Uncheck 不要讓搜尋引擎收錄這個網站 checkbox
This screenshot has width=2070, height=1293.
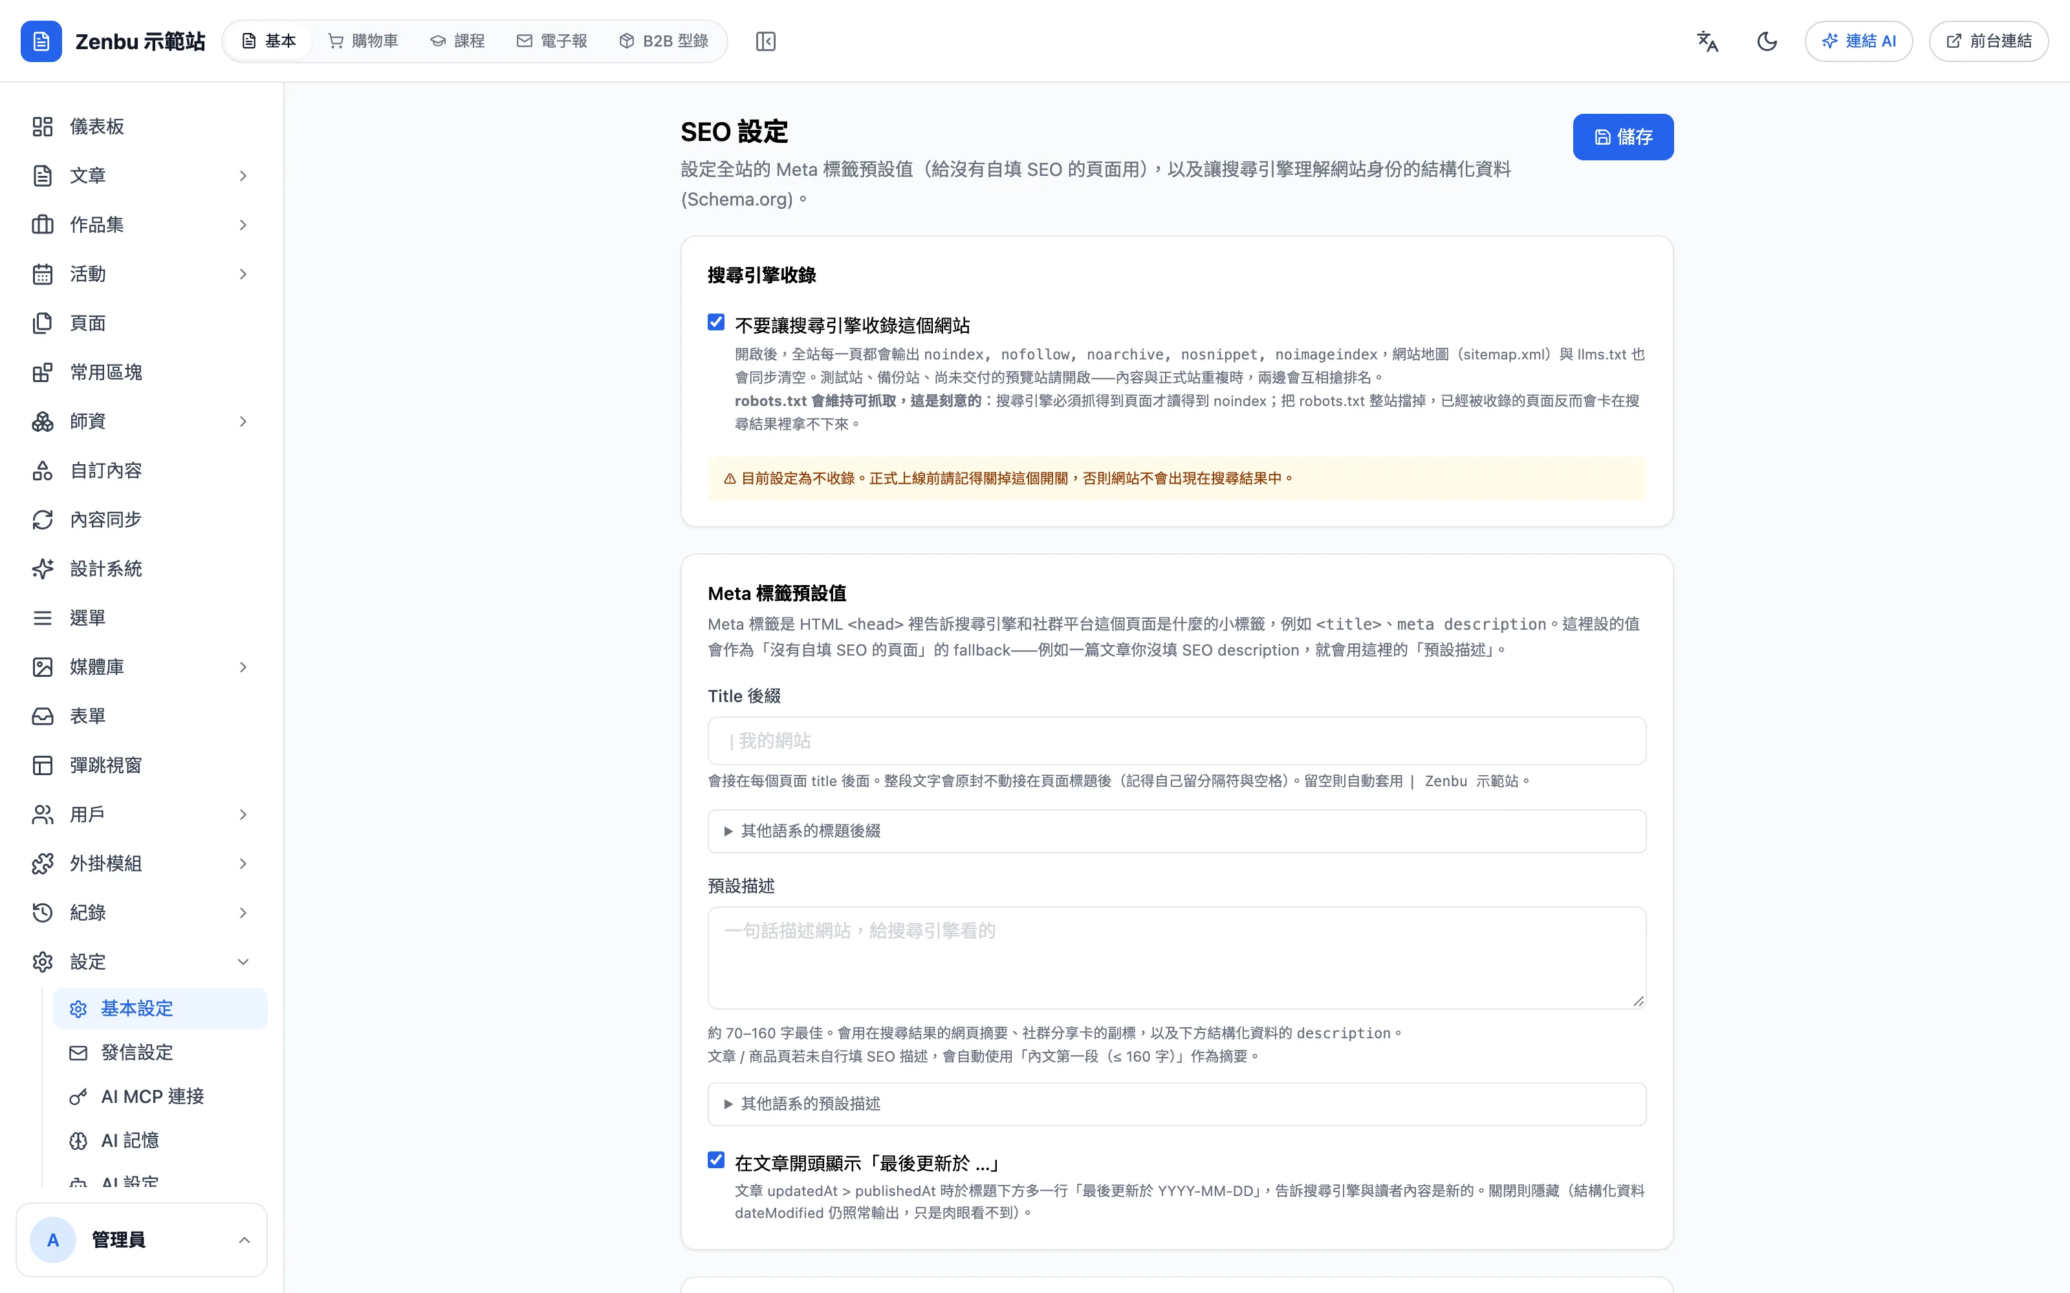716,323
